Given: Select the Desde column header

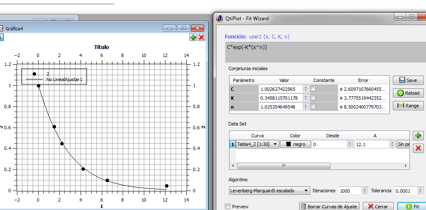Looking at the screenshot, I should click(333, 136).
